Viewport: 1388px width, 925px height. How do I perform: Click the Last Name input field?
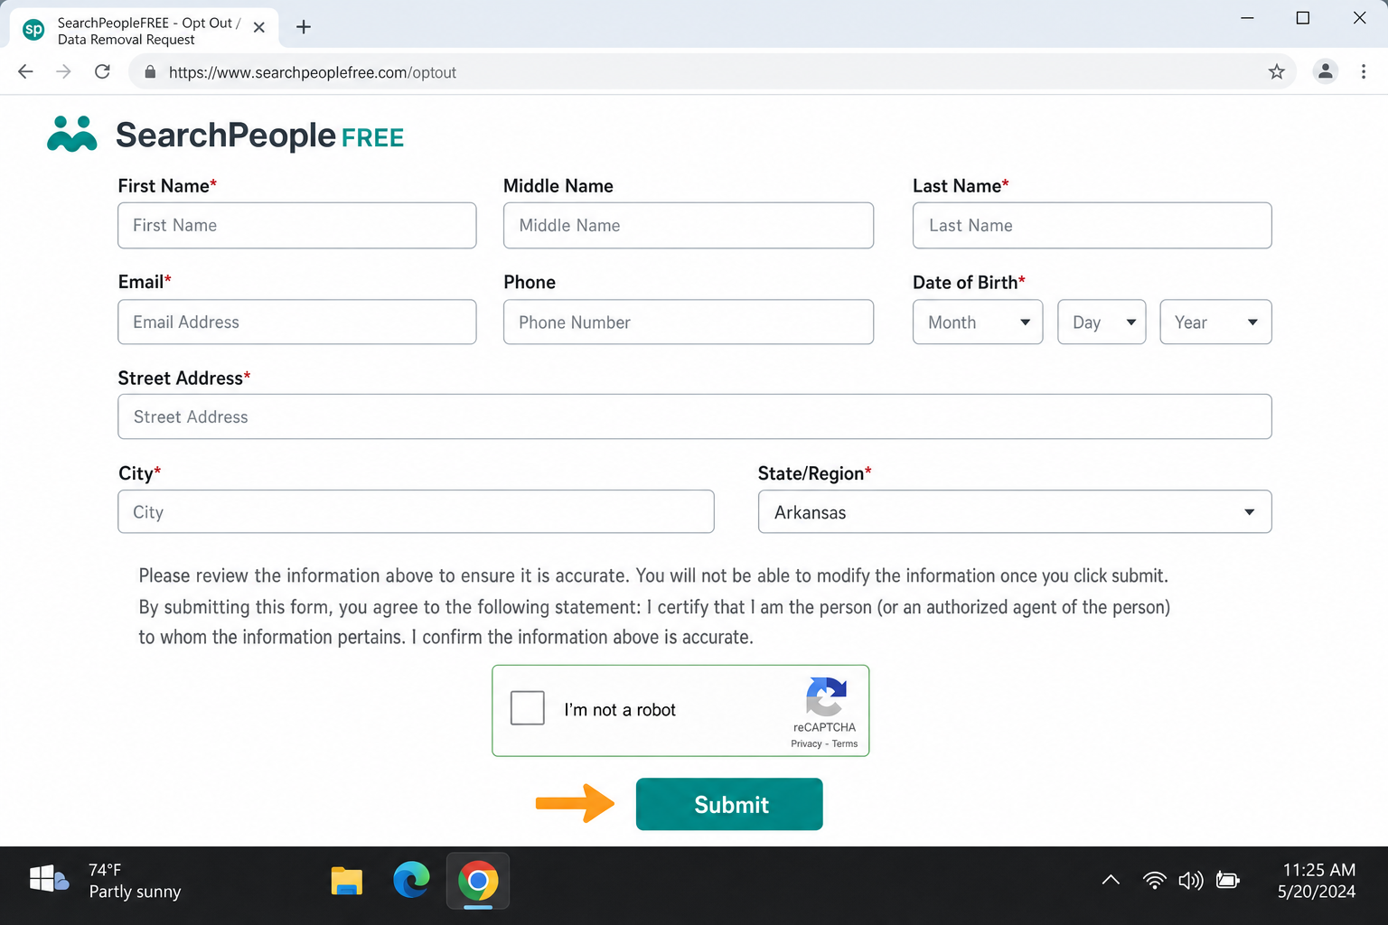pos(1092,226)
